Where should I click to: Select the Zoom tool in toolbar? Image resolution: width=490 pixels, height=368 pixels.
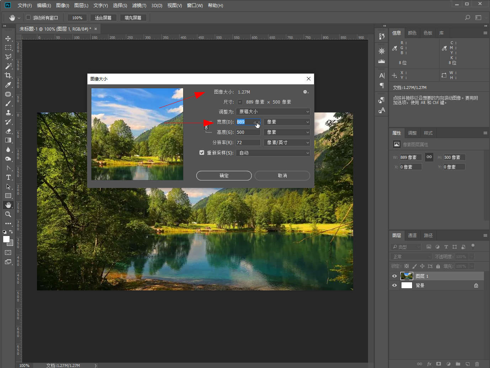(x=8, y=214)
